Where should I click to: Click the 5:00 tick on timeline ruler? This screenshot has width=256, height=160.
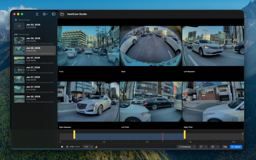[147, 142]
